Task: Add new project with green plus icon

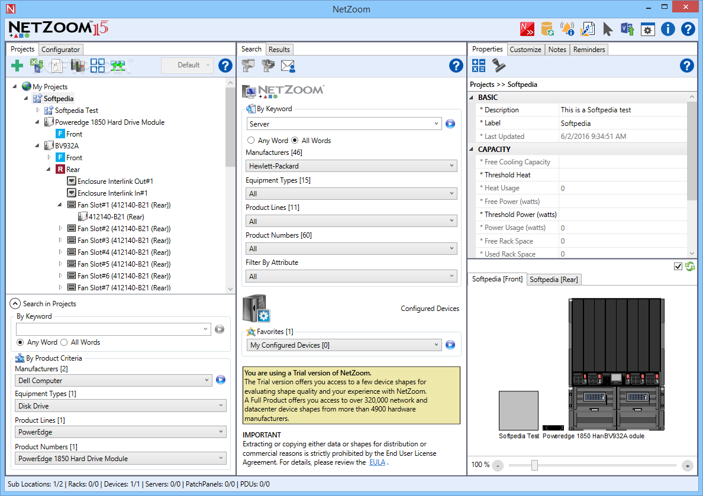Action: 17,66
